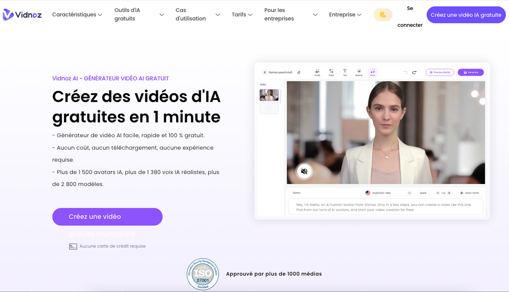Click the speech text box
The height and width of the screenshot is (292, 509).
click(385, 207)
